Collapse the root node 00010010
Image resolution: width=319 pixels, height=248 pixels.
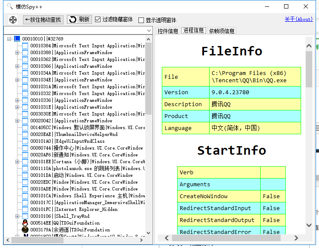click(x=9, y=39)
